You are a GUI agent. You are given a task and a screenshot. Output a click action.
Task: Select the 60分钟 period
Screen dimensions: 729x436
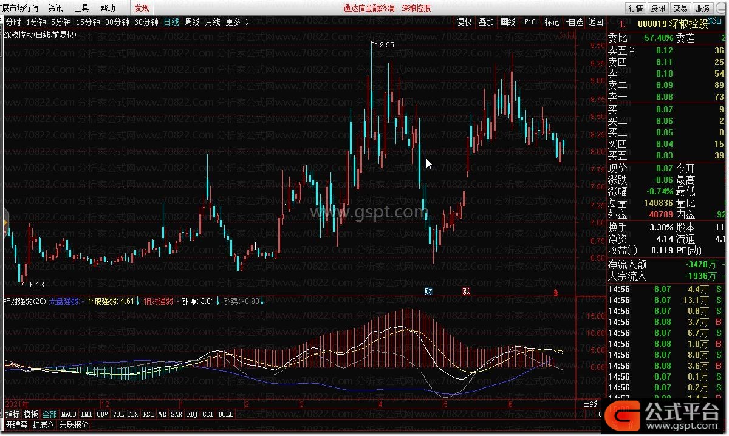click(146, 22)
